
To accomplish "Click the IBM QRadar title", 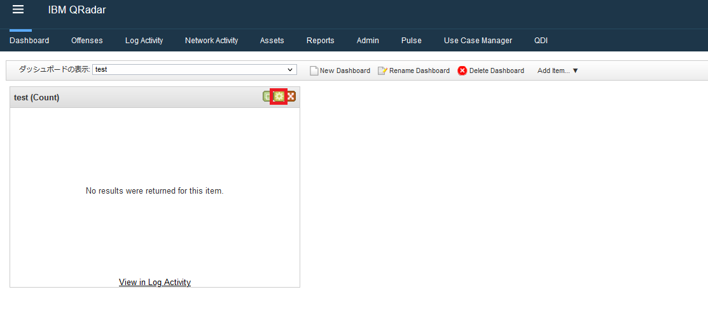I will [77, 10].
